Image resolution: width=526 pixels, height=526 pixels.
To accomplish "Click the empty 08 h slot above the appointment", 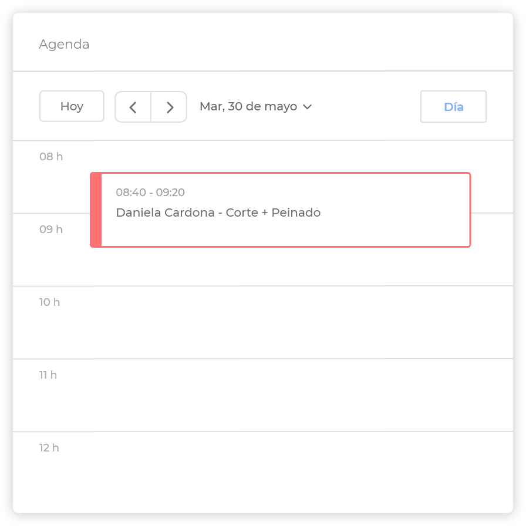I will 294,157.
